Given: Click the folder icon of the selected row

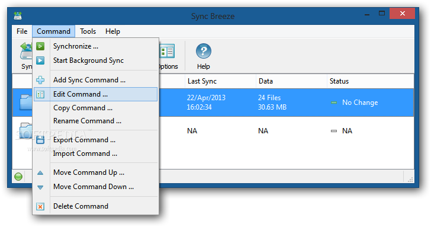Looking at the screenshot, I should [x=26, y=102].
